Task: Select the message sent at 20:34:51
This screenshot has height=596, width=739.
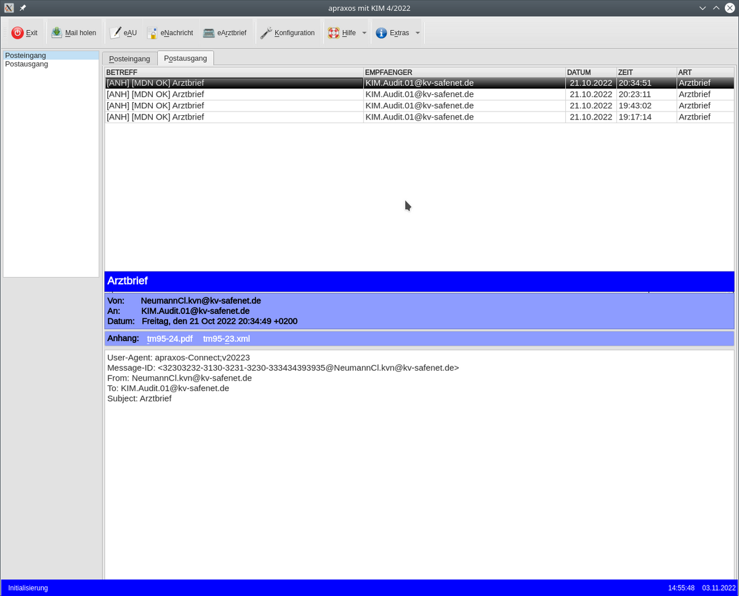Action: point(419,83)
